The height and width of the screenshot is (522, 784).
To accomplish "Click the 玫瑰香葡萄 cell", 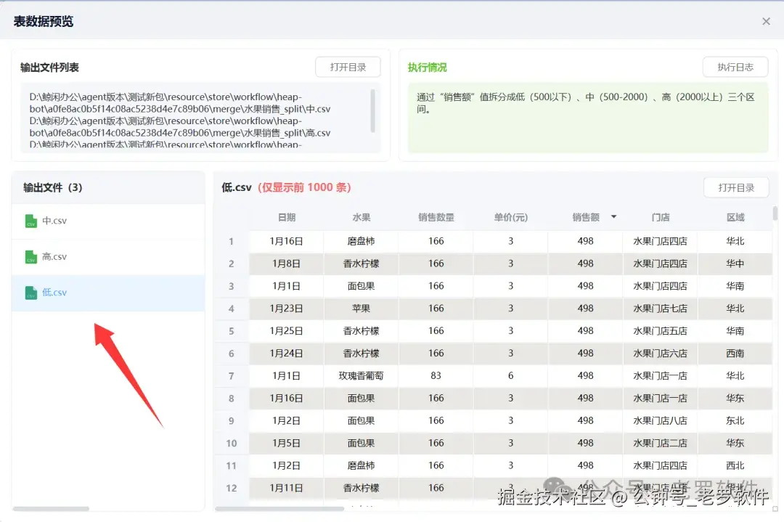I will (361, 376).
